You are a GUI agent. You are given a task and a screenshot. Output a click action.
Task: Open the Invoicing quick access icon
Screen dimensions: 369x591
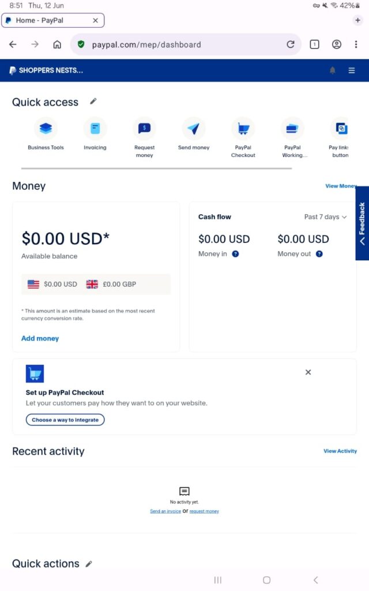pos(95,129)
